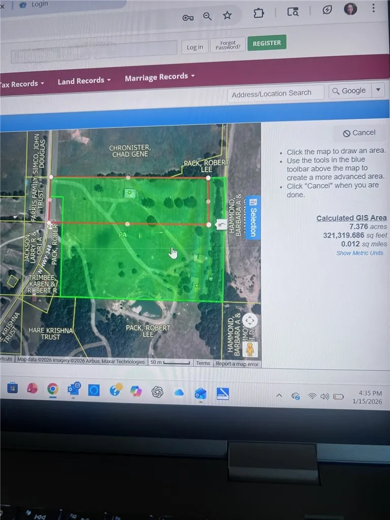This screenshot has height=520, width=390.
Task: Launch Google Chrome from the taskbar
Action: pyautogui.click(x=52, y=389)
